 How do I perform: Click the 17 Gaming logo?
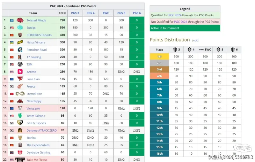pos(20,57)
